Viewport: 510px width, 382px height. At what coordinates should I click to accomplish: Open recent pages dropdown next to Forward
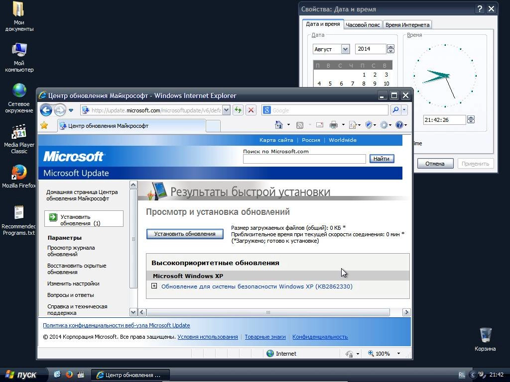71,110
